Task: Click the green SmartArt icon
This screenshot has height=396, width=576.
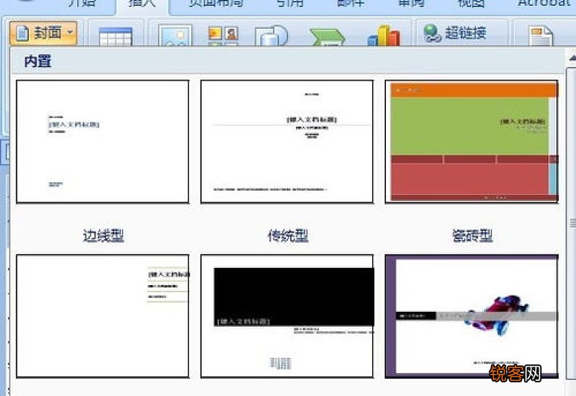Action: tap(327, 37)
